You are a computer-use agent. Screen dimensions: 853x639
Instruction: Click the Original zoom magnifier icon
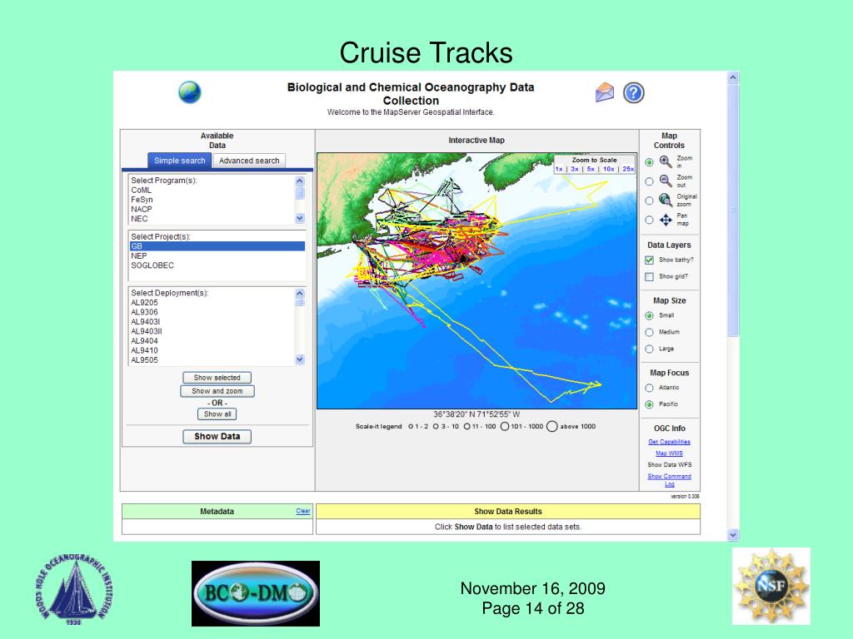666,200
